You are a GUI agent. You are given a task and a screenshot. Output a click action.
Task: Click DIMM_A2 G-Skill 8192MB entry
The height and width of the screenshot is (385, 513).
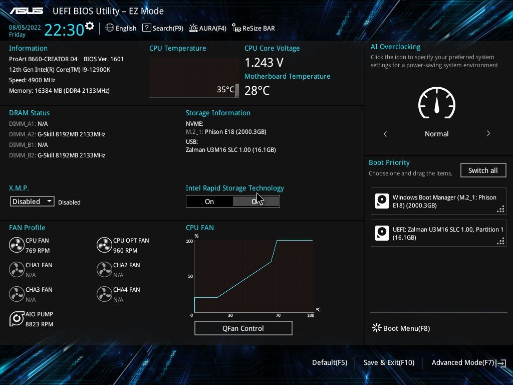57,134
